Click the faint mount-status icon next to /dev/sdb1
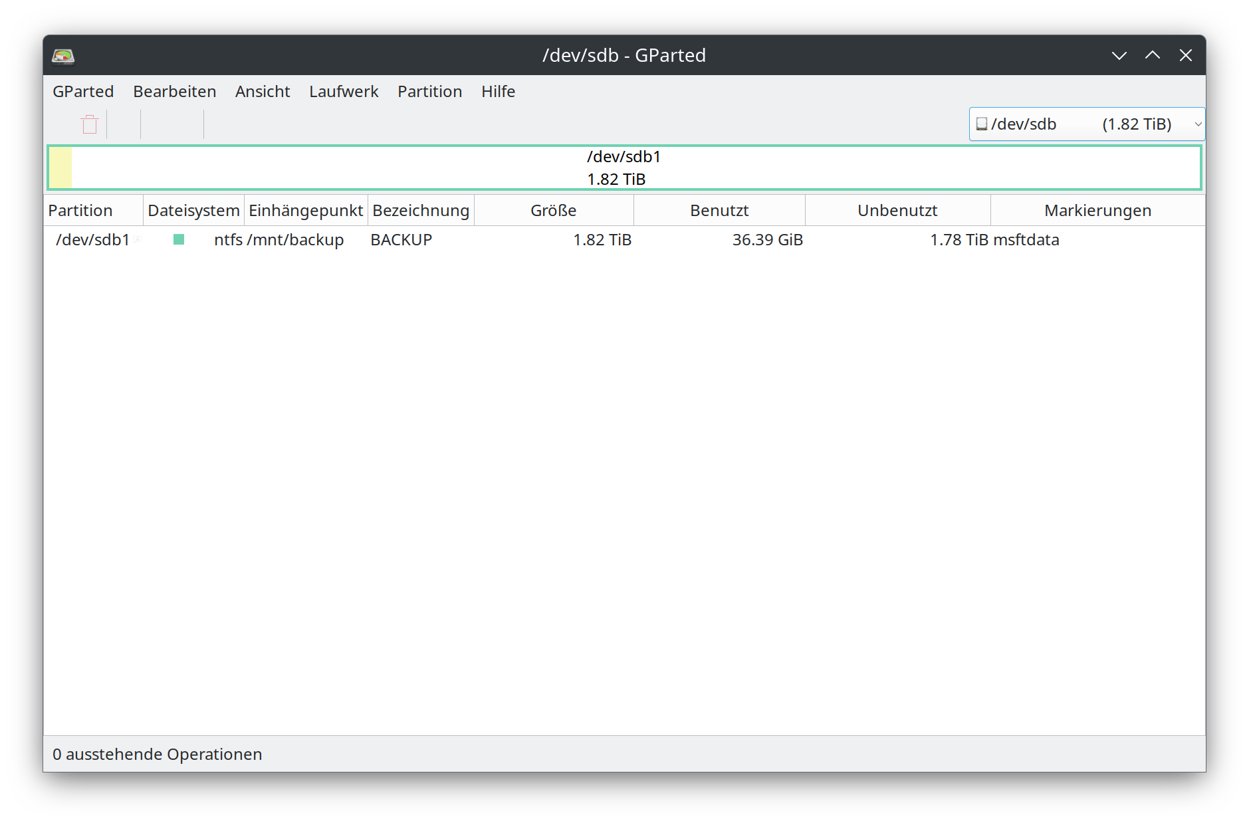Viewport: 1249px width, 823px height. pos(138,239)
